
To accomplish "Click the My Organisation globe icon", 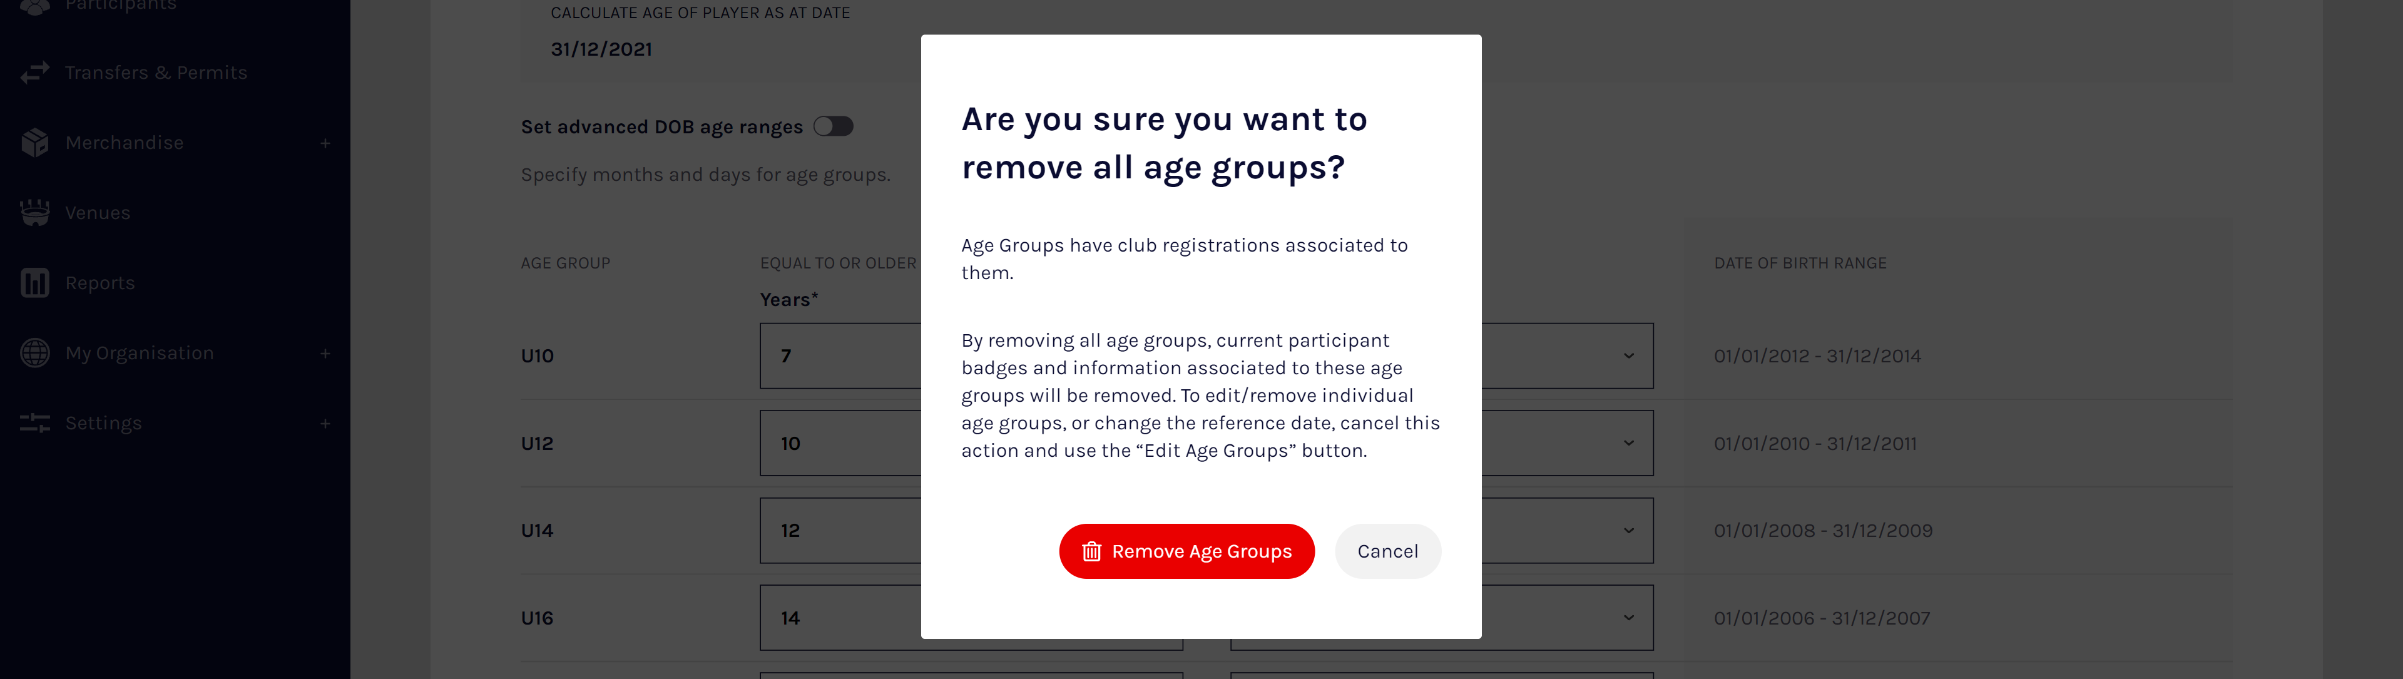I will coord(34,352).
